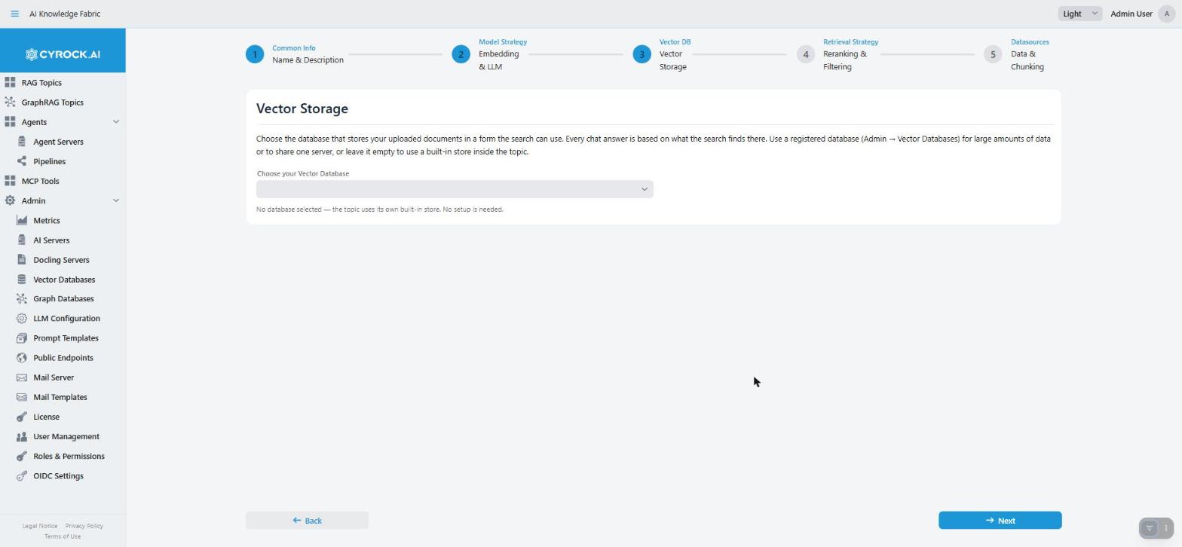Viewport: 1182px width, 547px height.
Task: Click the User Management people icon
Action: 22,436
